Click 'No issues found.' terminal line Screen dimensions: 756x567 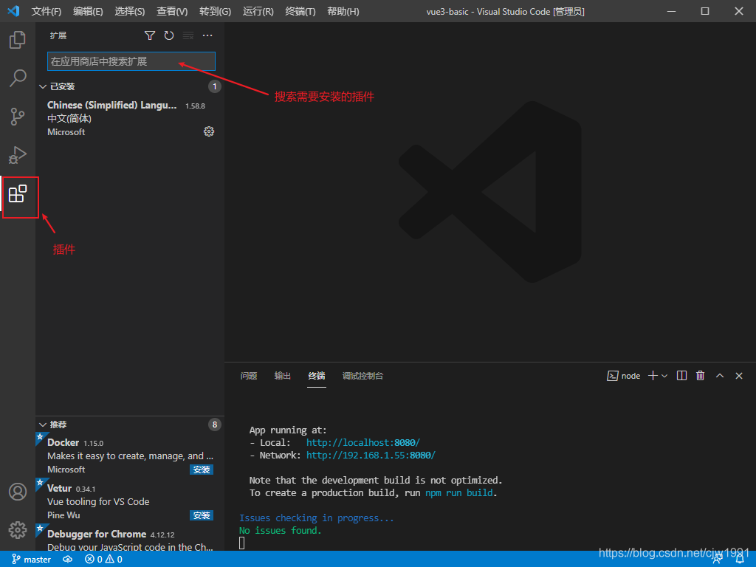click(x=280, y=530)
